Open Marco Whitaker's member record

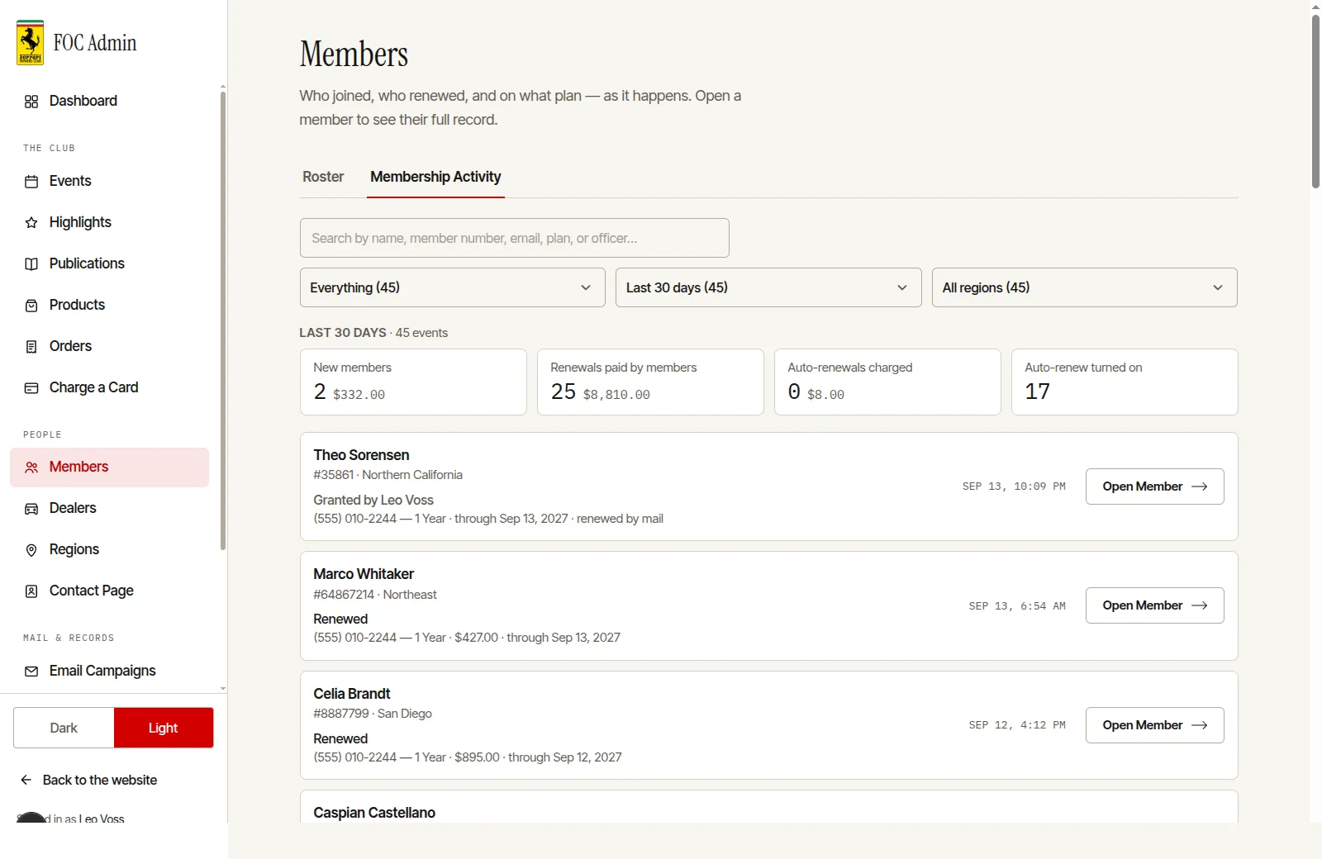[x=1154, y=605]
